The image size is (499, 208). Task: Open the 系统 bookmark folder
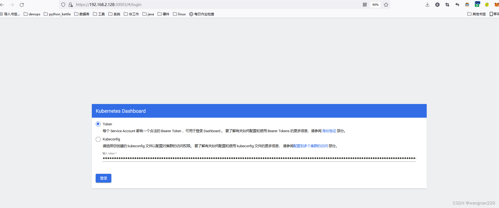point(114,14)
